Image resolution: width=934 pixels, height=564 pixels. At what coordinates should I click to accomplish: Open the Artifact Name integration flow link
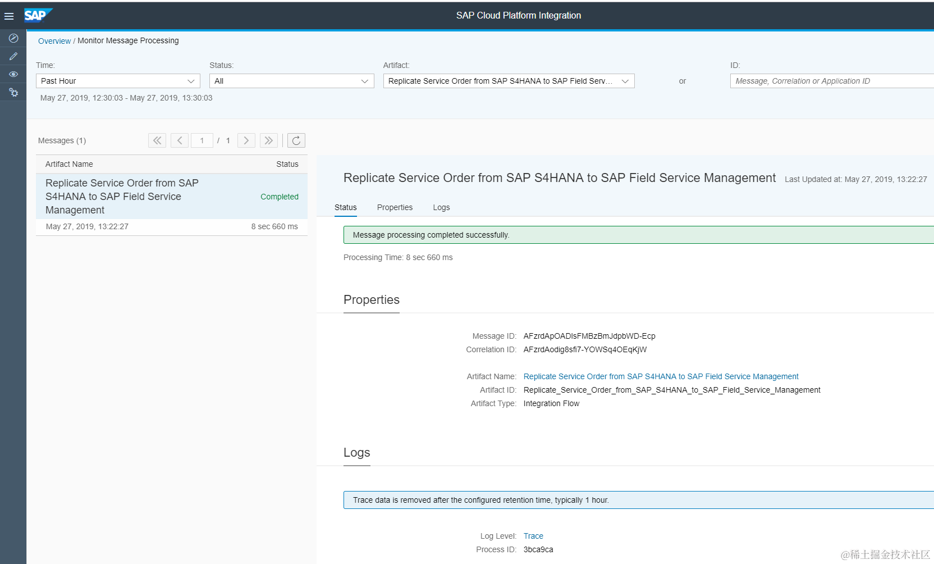tap(661, 376)
